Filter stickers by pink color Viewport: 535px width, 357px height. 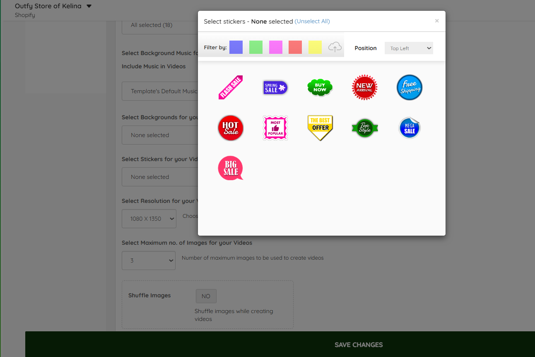click(x=276, y=47)
